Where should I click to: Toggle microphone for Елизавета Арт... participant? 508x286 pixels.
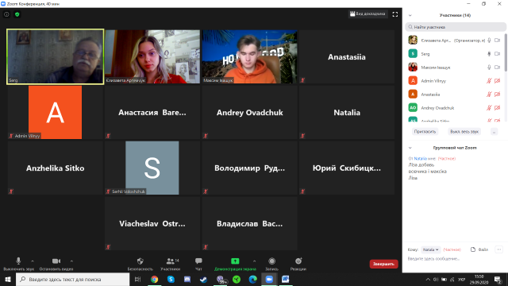(489, 41)
